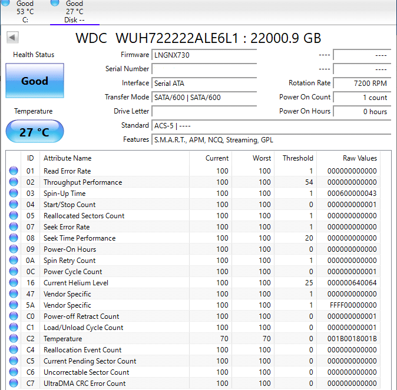The width and height of the screenshot is (397, 390).
Task: Click status orb for Uncorrectable Sector Count
Action: (x=14, y=372)
